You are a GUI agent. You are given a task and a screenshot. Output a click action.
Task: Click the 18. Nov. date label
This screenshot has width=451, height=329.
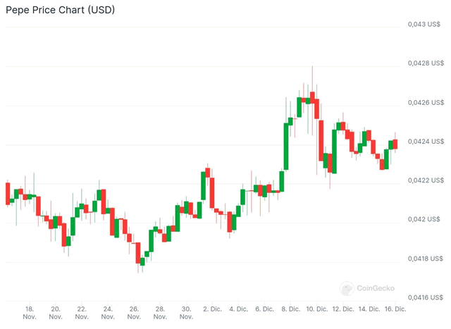tap(30, 313)
